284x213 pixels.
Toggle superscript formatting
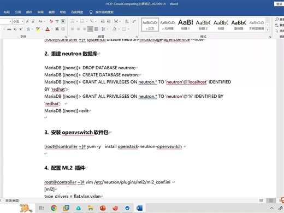click(21, 29)
